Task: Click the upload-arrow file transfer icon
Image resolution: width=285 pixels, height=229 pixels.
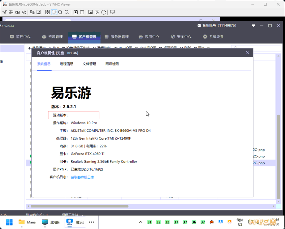Action: pos(82,12)
